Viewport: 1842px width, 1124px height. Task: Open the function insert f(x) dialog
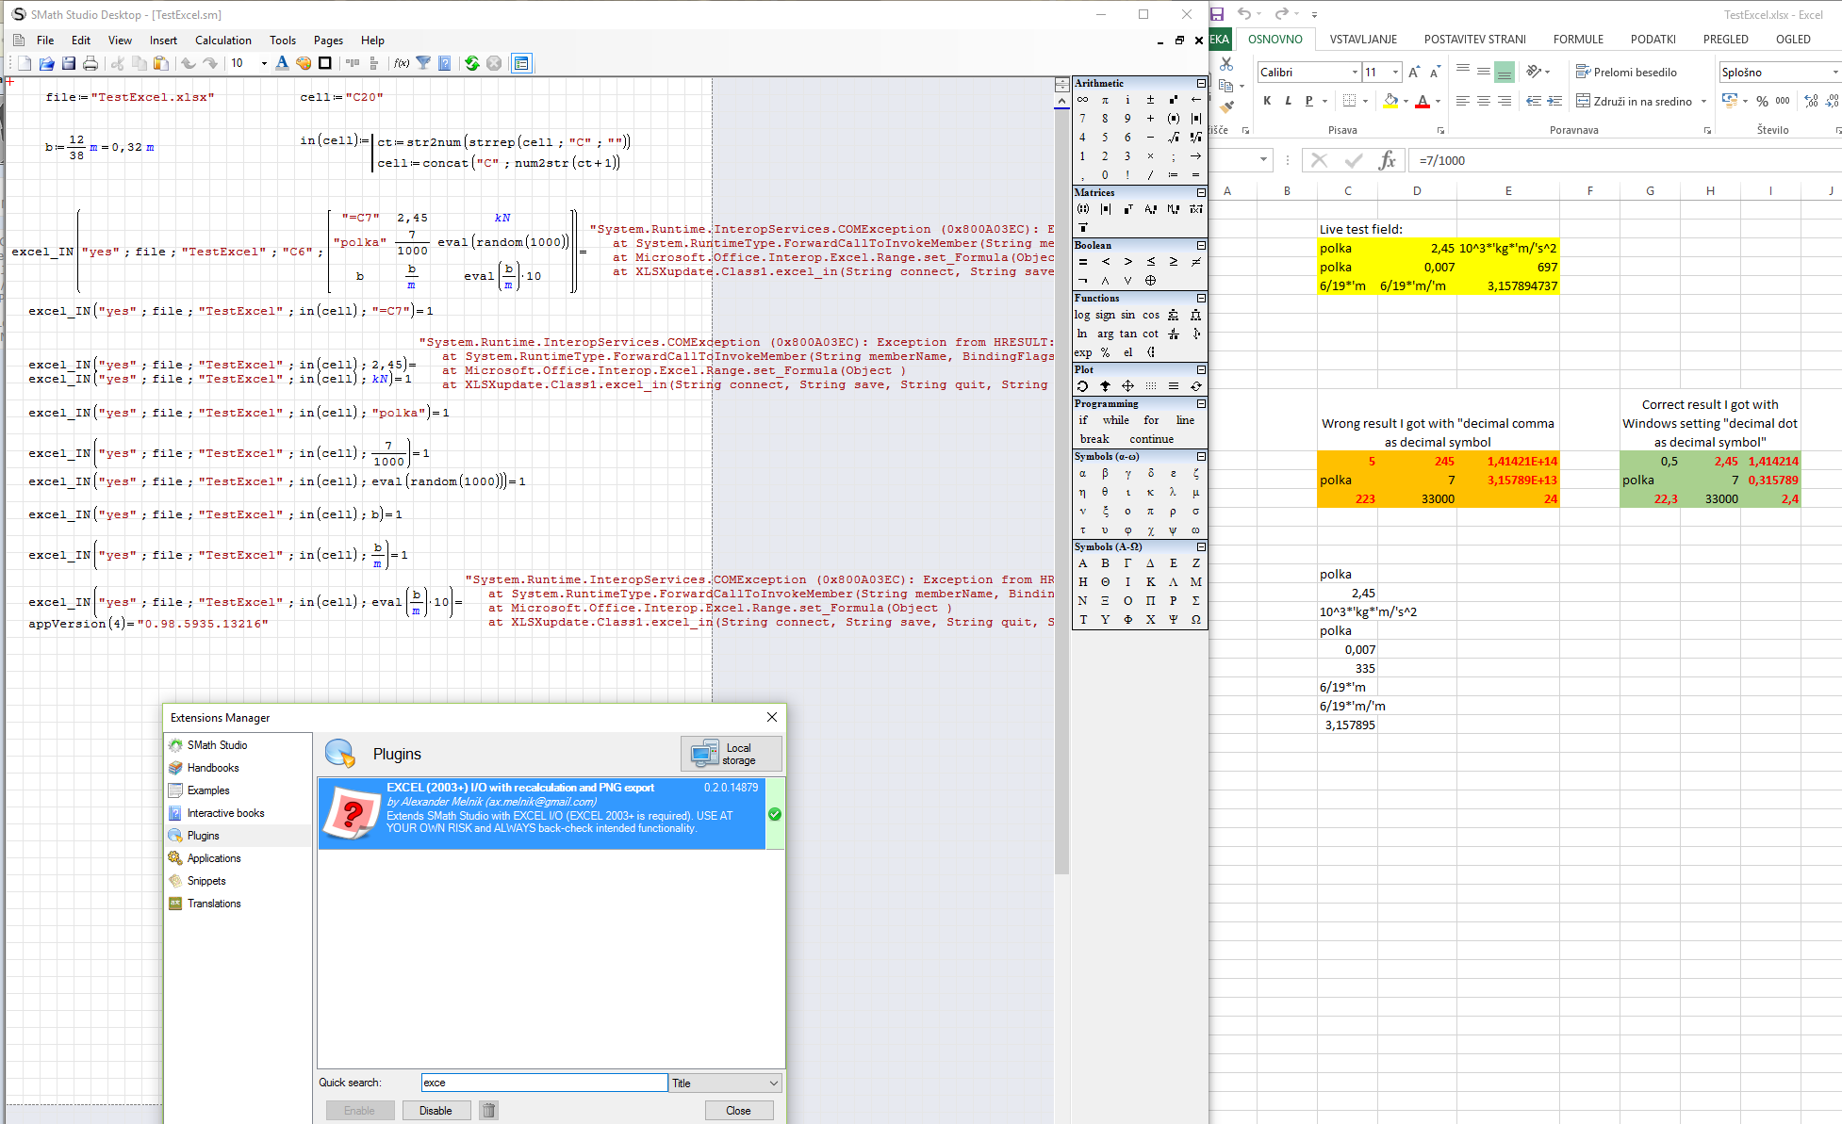401,63
